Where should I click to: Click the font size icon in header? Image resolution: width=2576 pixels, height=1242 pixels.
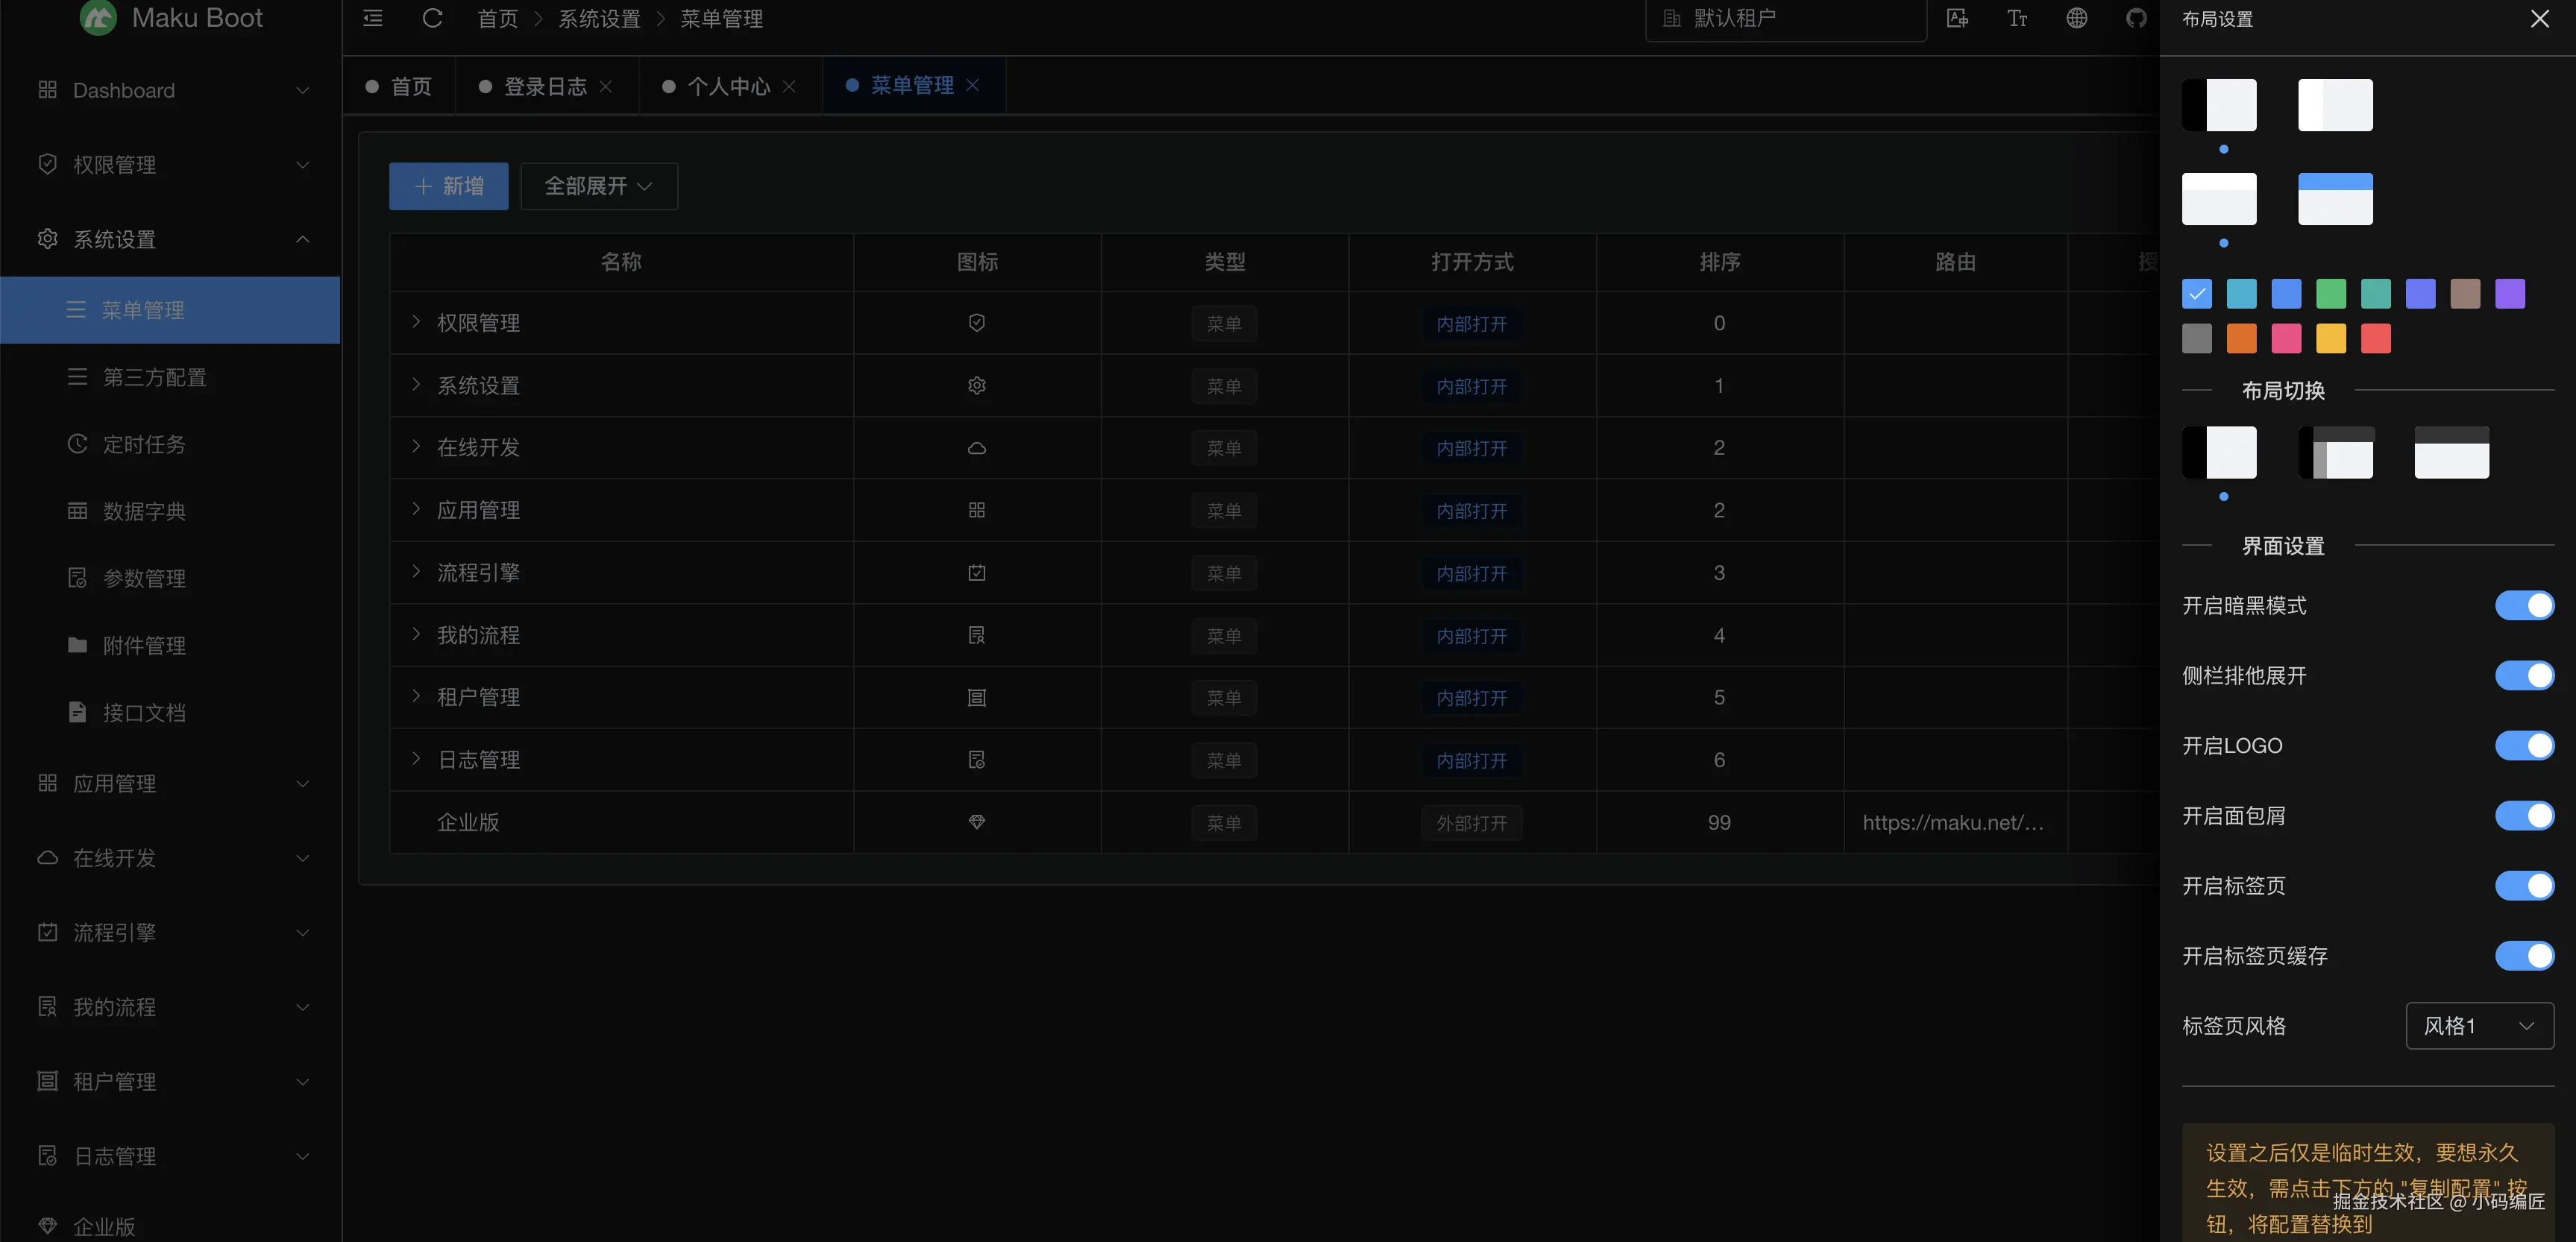click(2017, 18)
